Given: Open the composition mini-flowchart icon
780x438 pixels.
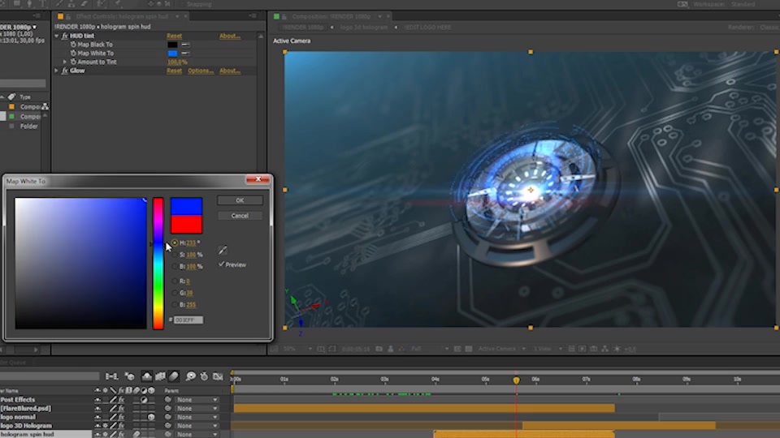Looking at the screenshot, I should pos(111,376).
